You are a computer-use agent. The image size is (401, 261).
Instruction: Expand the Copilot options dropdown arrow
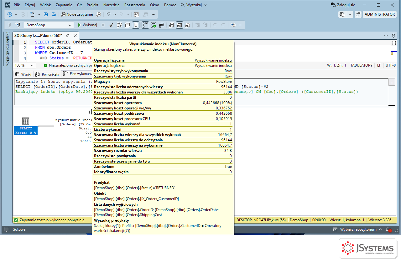pos(350,14)
